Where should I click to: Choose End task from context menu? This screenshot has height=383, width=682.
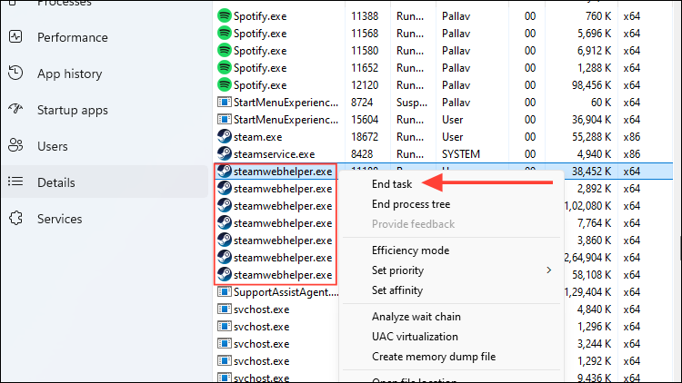click(x=391, y=184)
